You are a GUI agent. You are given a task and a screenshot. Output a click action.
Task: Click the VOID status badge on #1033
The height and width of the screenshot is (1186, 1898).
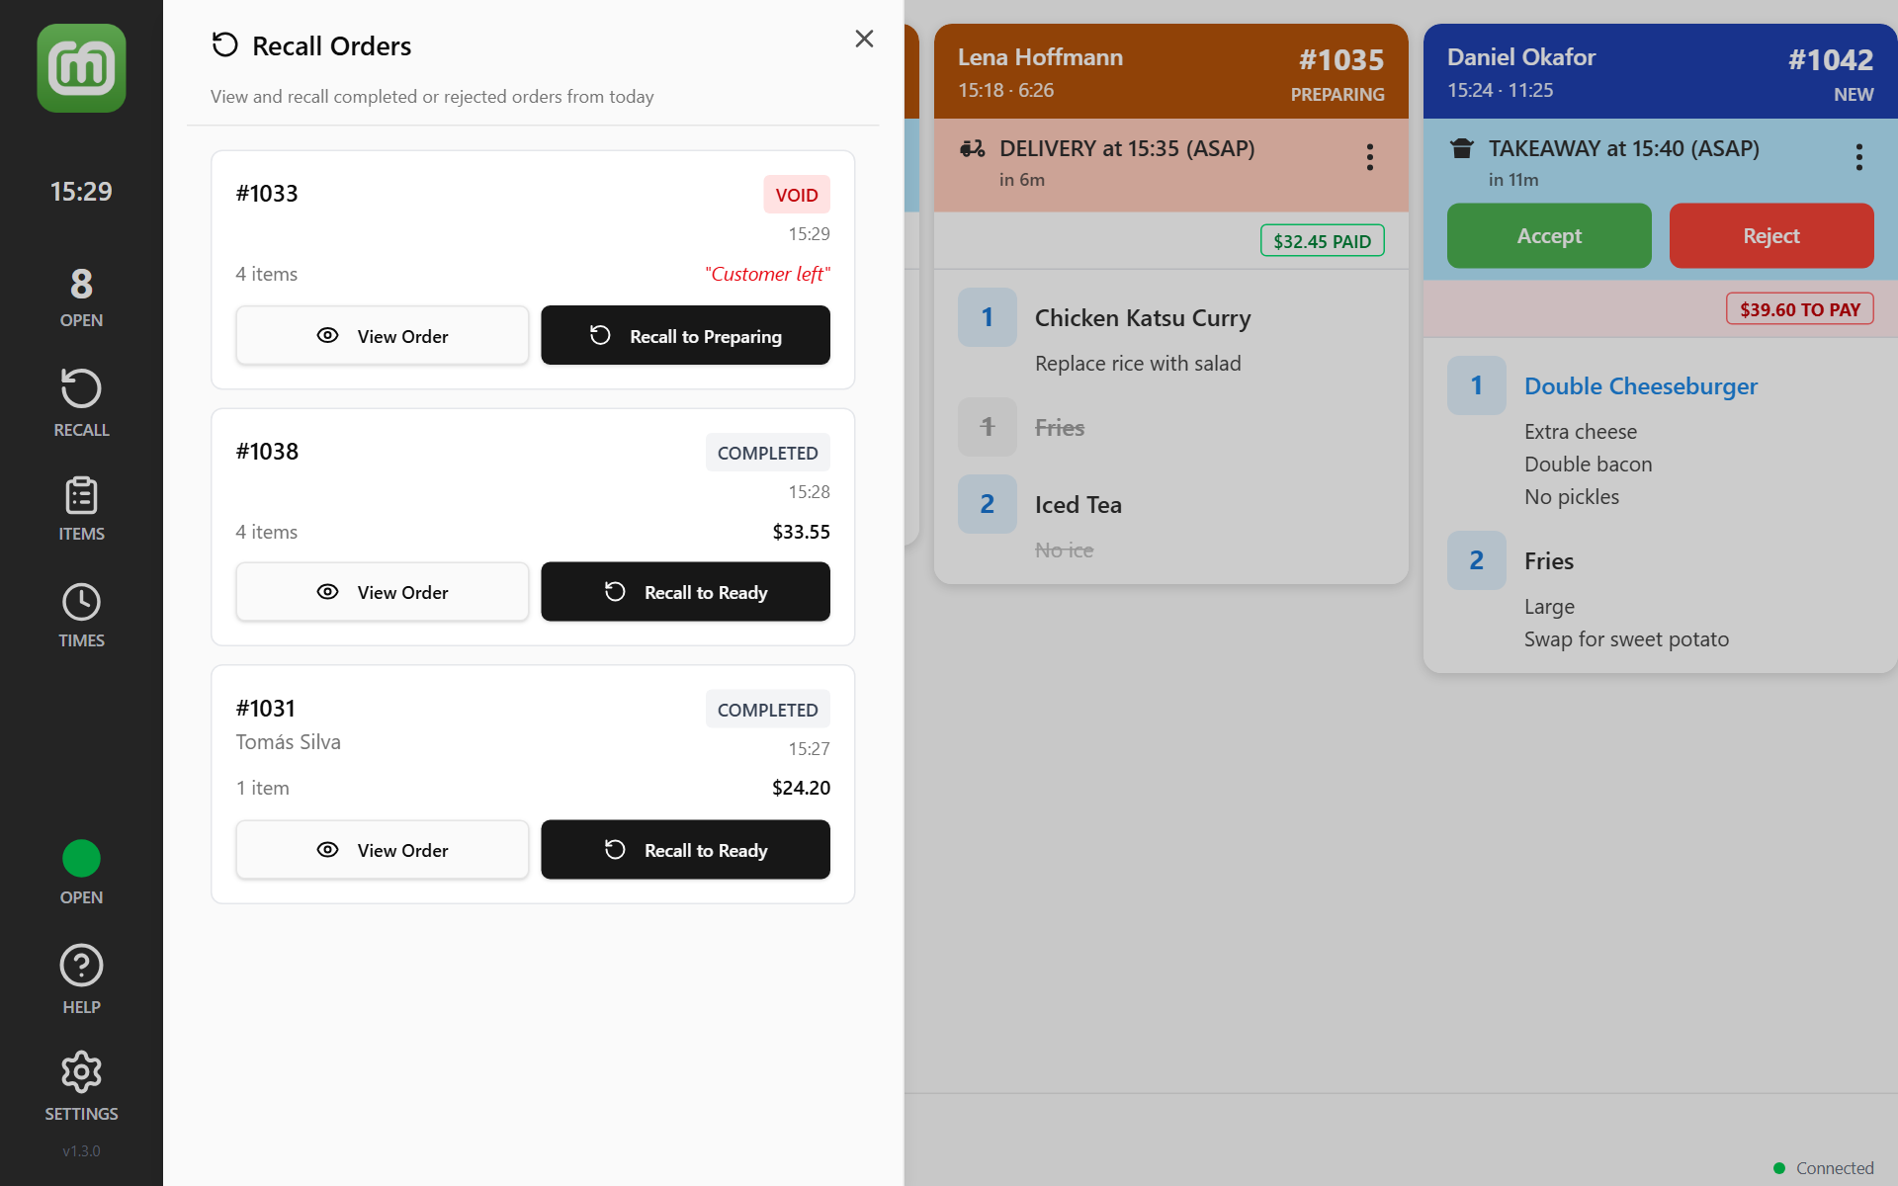(x=796, y=195)
